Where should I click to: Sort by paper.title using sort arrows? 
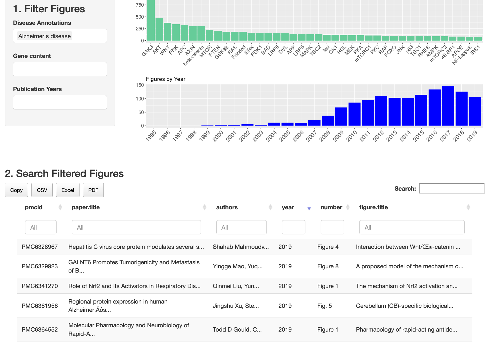(x=204, y=207)
